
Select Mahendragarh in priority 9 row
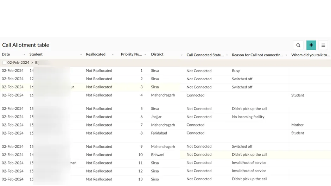[163, 147]
